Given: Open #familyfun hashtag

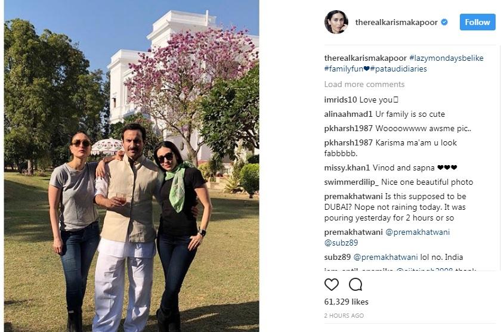Looking at the screenshot, I should pyautogui.click(x=344, y=69).
